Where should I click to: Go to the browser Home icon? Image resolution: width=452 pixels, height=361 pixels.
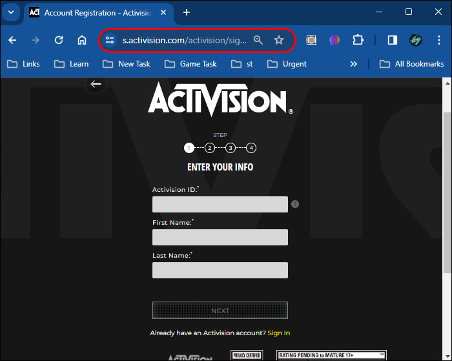coord(82,40)
